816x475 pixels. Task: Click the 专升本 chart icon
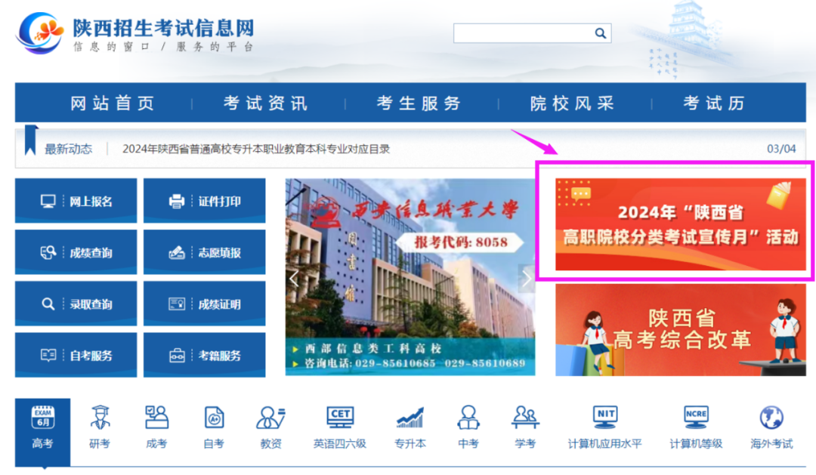410,418
